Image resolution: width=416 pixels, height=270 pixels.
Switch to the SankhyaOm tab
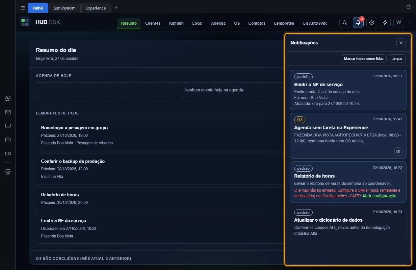(65, 8)
